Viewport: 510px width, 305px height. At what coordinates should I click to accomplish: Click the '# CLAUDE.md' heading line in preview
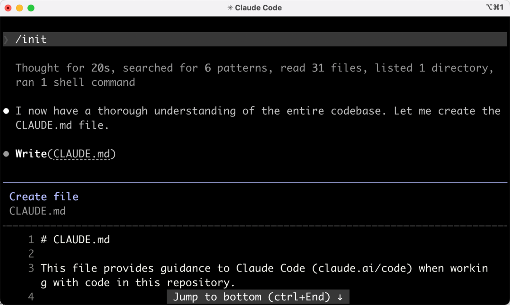[75, 240]
